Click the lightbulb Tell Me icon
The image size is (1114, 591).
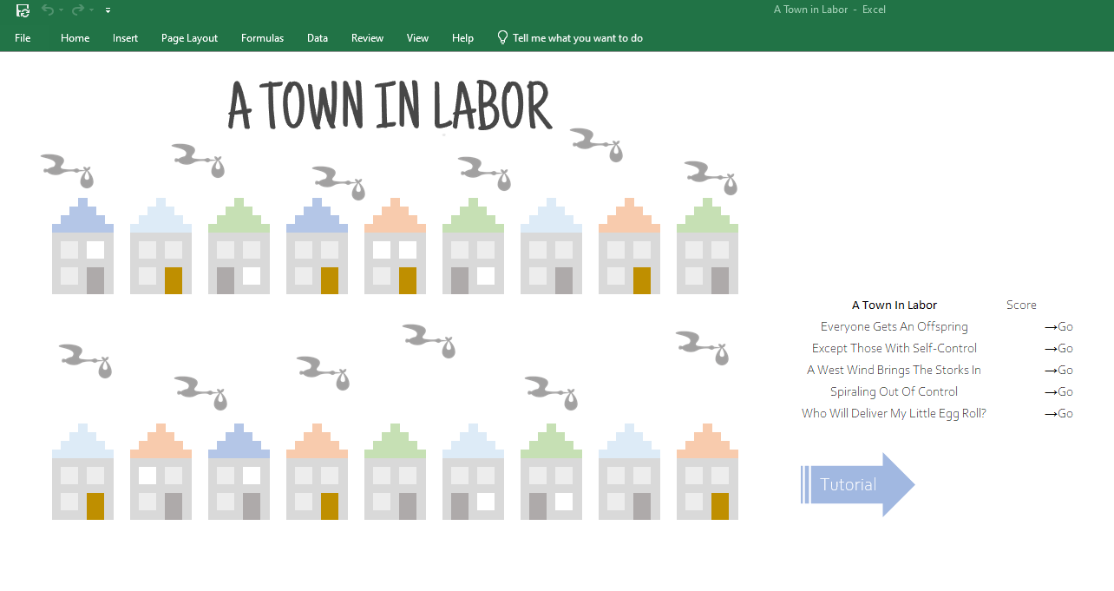[x=502, y=37]
